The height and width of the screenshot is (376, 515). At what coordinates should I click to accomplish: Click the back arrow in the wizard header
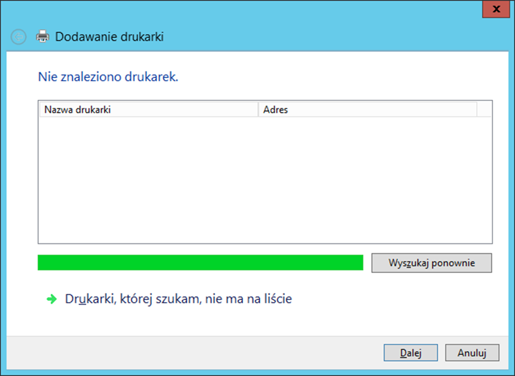[x=19, y=37]
